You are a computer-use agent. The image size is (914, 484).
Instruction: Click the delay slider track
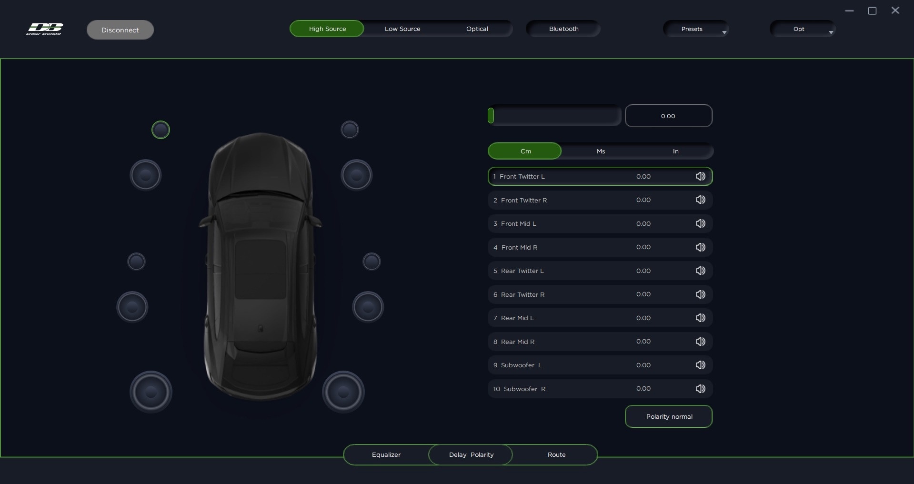tap(555, 116)
